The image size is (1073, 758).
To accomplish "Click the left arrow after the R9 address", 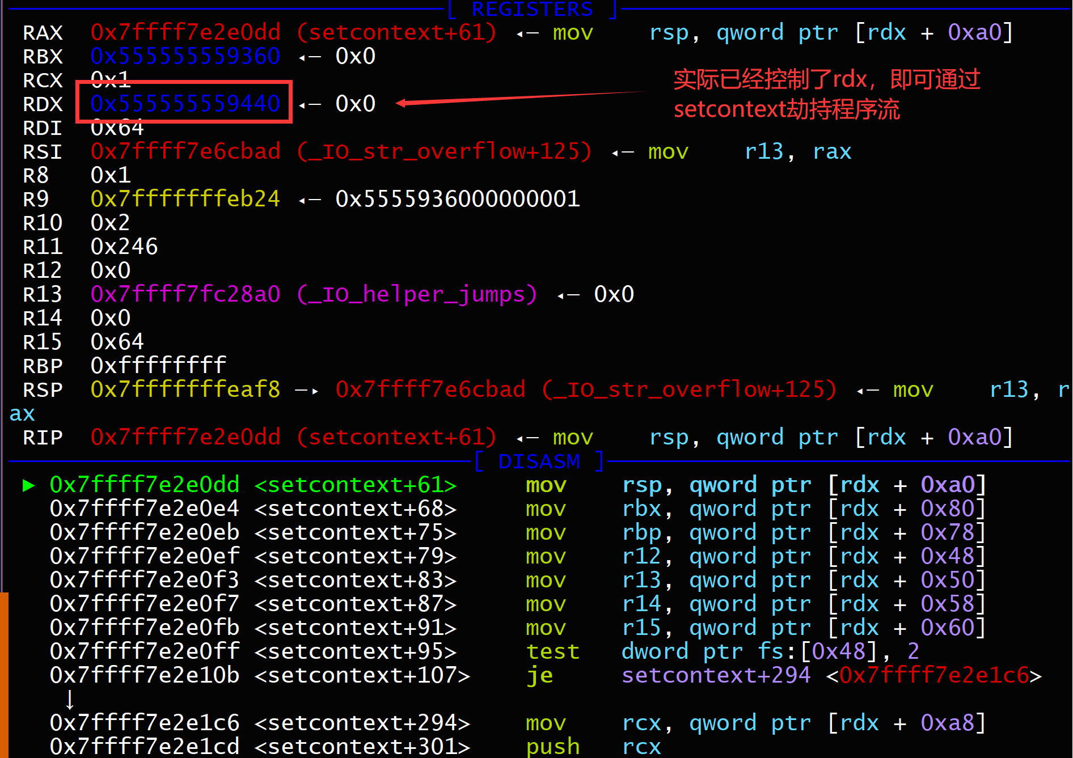I will [x=310, y=200].
